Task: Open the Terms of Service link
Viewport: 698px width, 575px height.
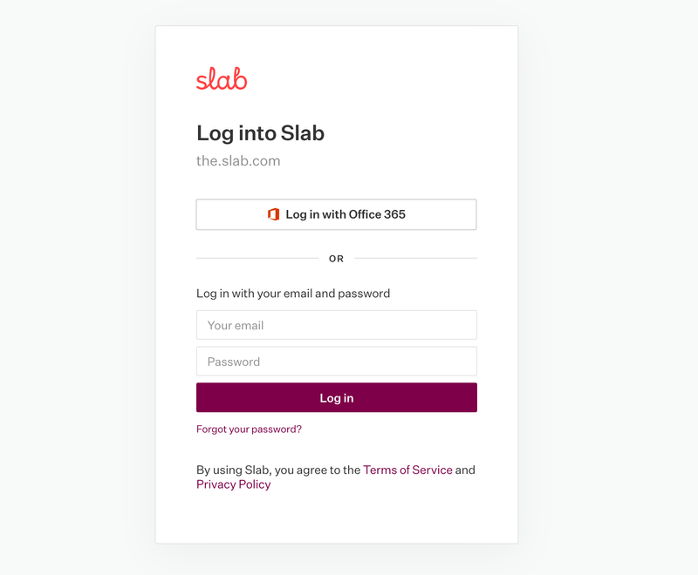Action: (x=407, y=470)
